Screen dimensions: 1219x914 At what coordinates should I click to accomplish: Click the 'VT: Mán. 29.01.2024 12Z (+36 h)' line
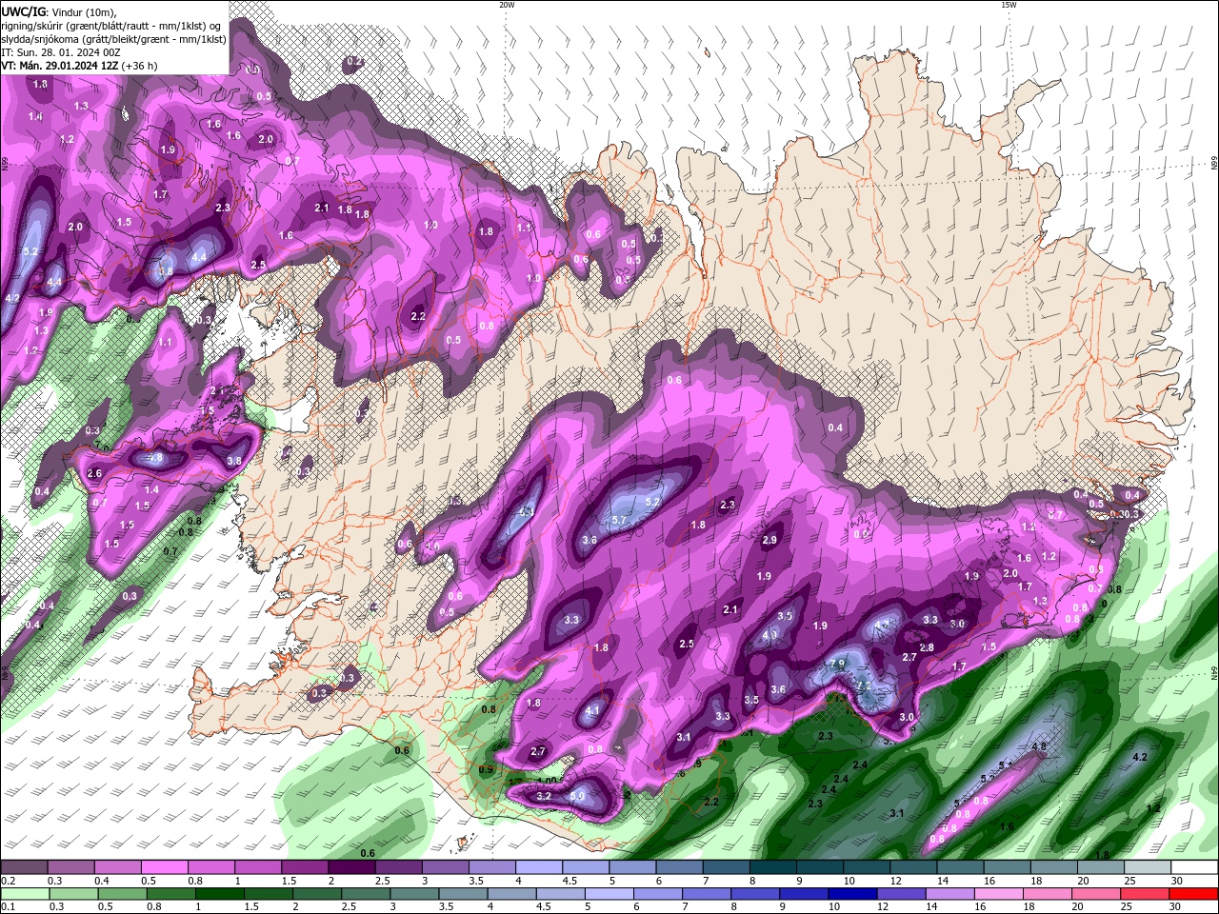[x=79, y=66]
